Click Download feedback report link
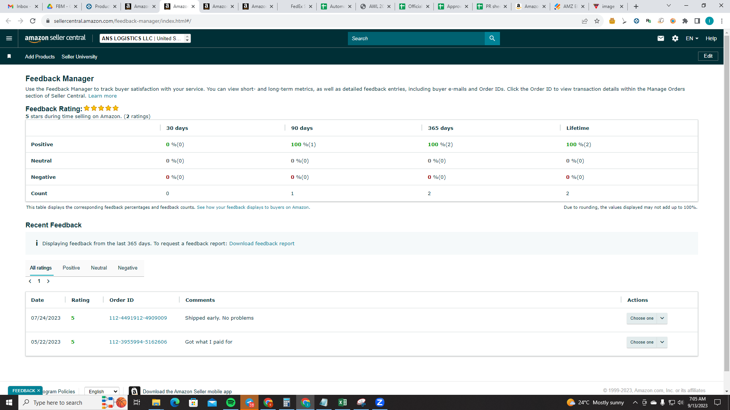Image resolution: width=730 pixels, height=410 pixels. click(x=262, y=243)
